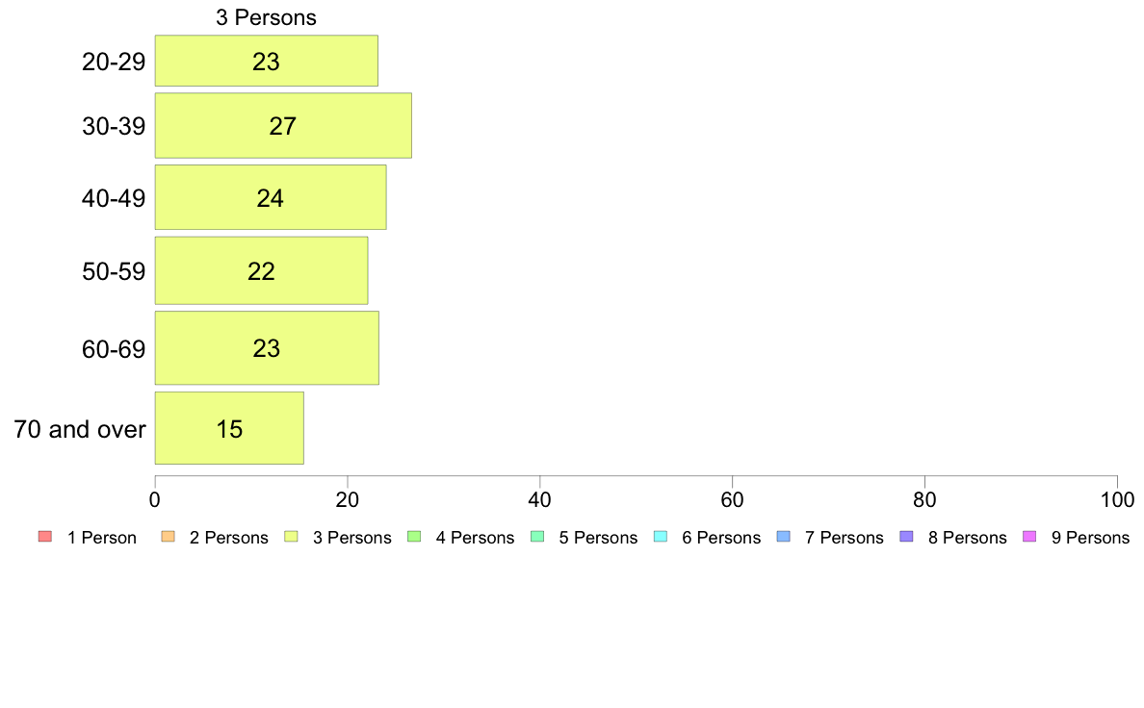Click the purple 8 Persons legend swatch
This screenshot has width=1144, height=708.
point(906,537)
